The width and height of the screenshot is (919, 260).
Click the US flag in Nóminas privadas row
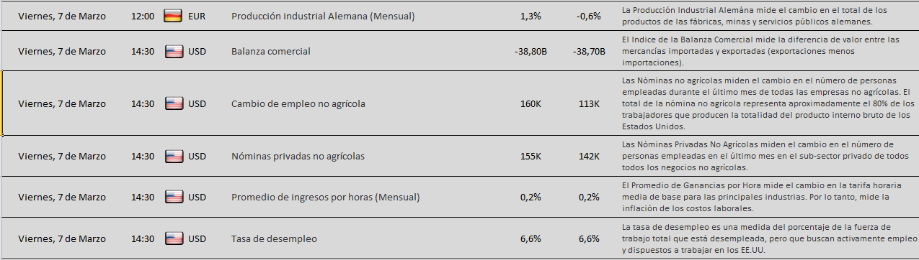pos(173,156)
